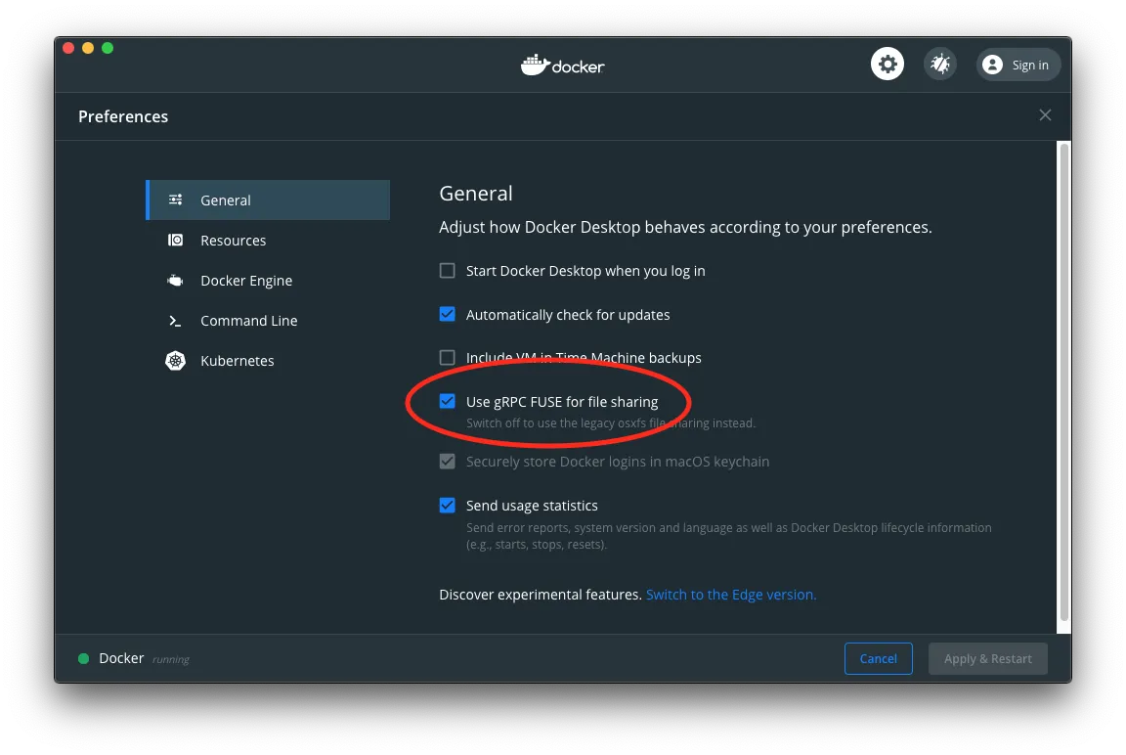Click the Apply & Restart button

[x=987, y=659]
